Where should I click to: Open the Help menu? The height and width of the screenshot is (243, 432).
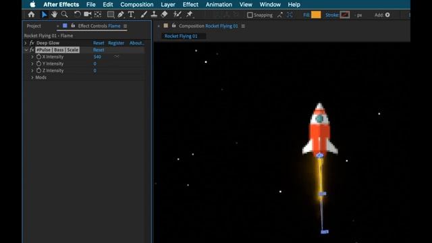294,5
